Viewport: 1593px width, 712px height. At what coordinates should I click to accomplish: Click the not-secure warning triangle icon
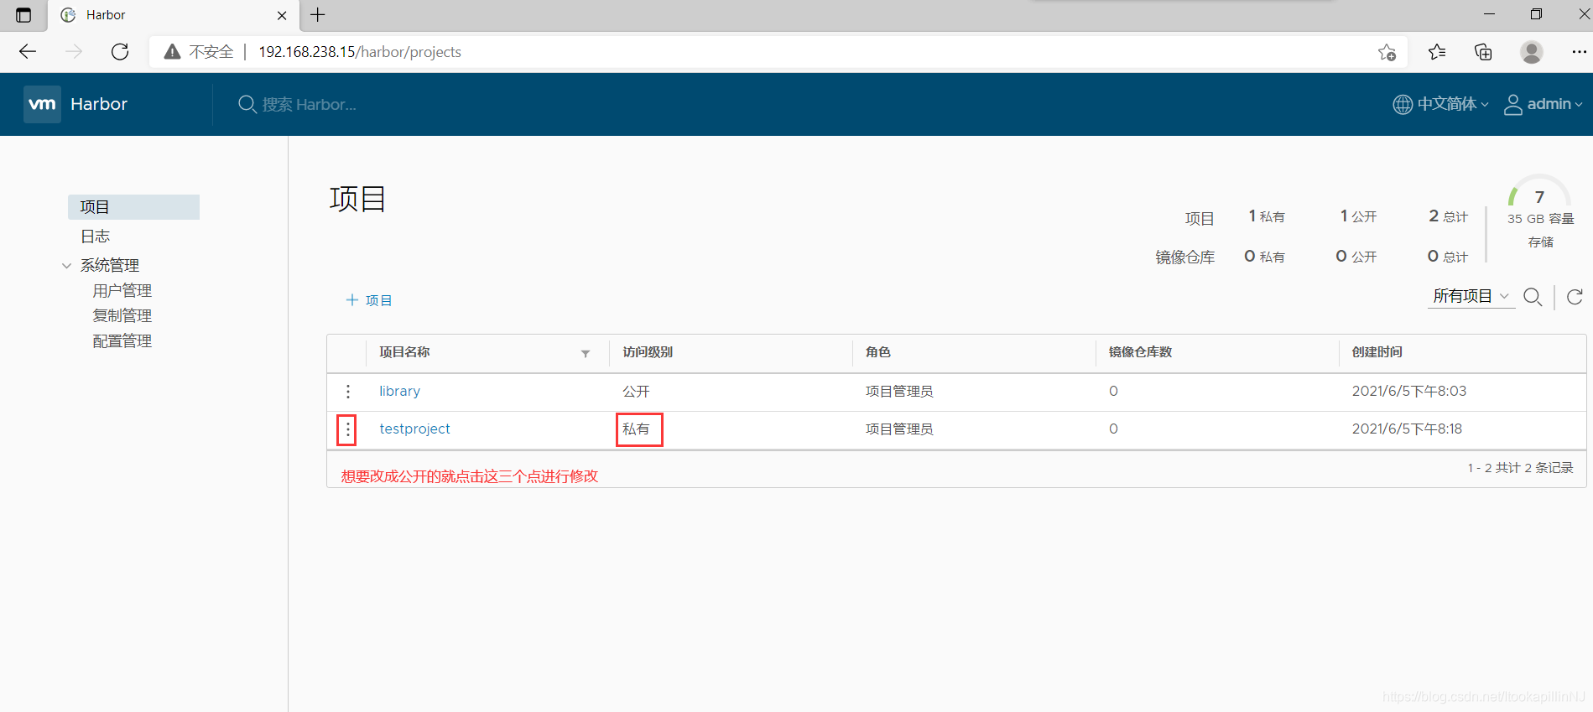coord(172,52)
